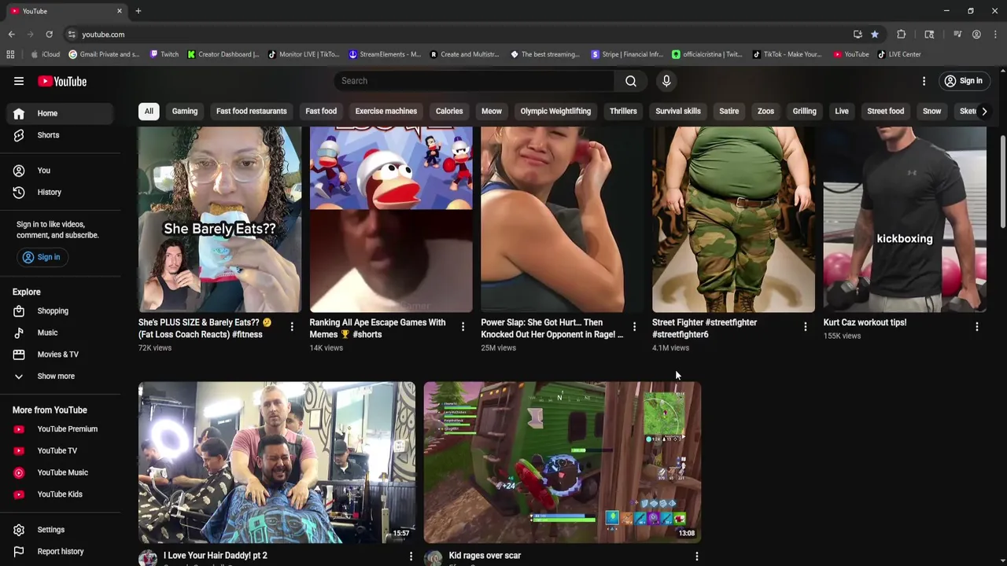Open YouTube Premium link
This screenshot has height=566, width=1007.
[x=61, y=429]
